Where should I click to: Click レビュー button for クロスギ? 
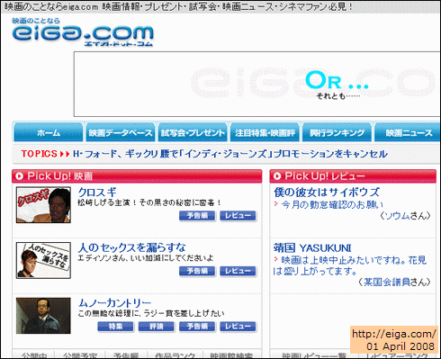[238, 216]
